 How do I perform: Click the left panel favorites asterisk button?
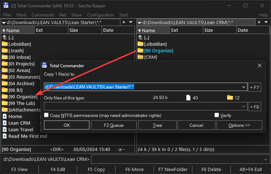click(x=124, y=22)
